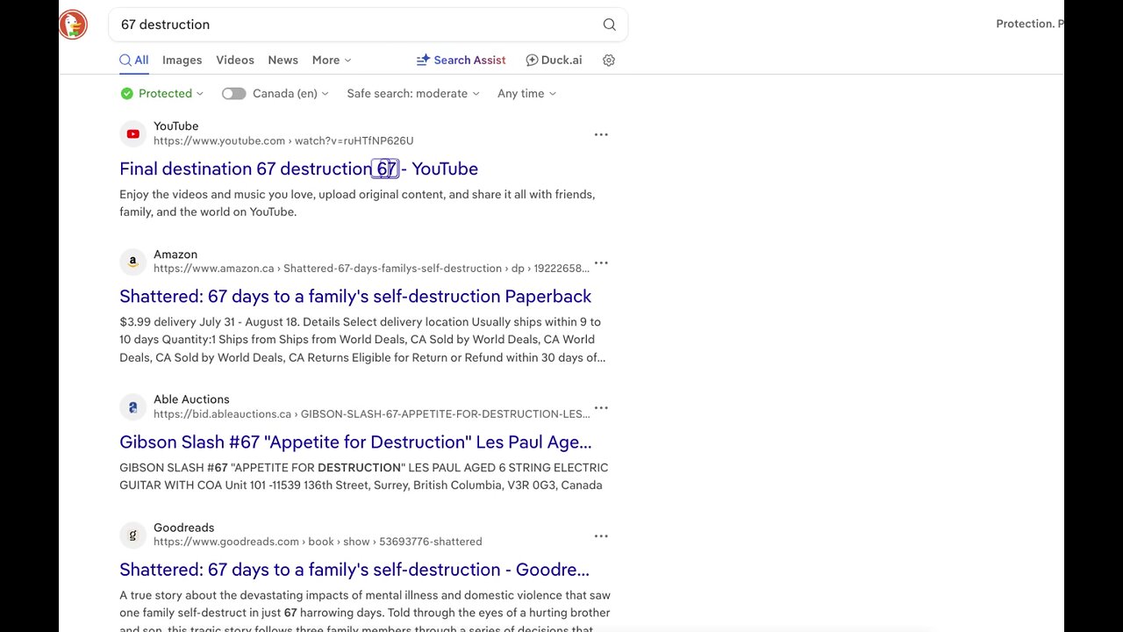Click the search magnifier icon in search box
This screenshot has width=1123, height=632.
609,25
